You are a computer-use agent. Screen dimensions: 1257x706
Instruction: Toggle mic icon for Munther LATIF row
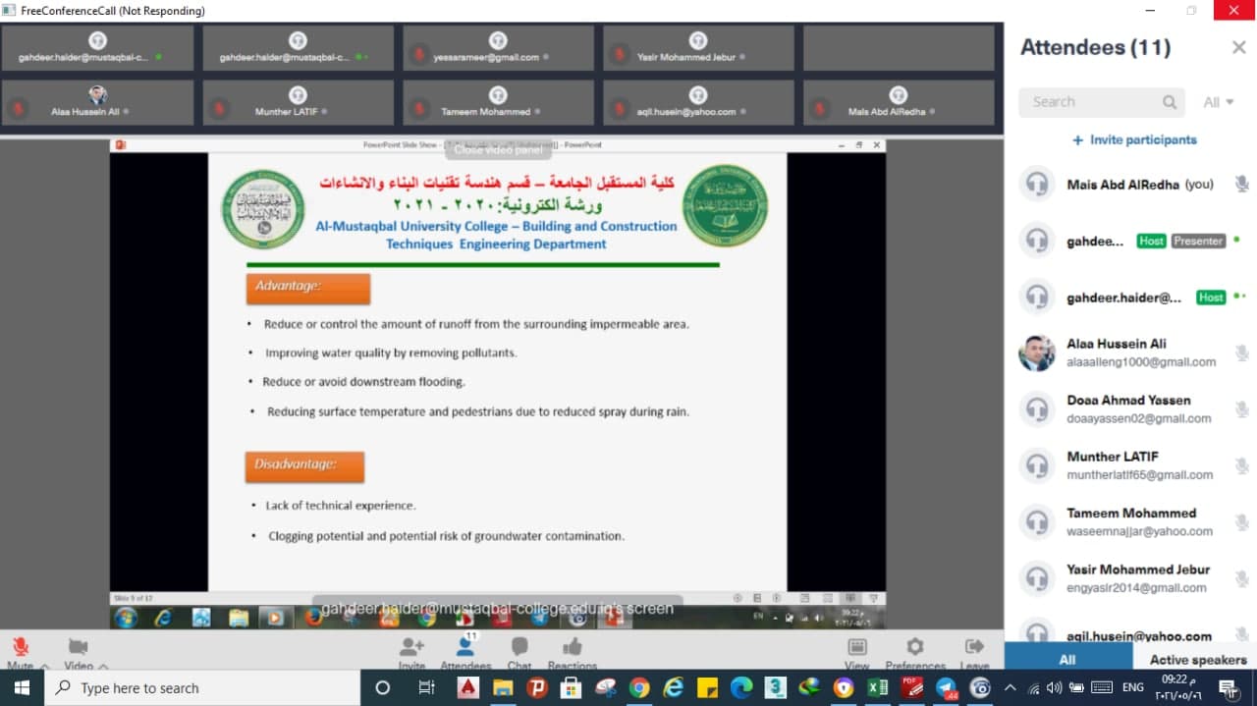(x=1242, y=465)
